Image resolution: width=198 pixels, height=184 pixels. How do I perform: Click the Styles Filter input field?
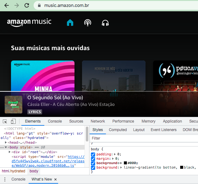(144, 138)
